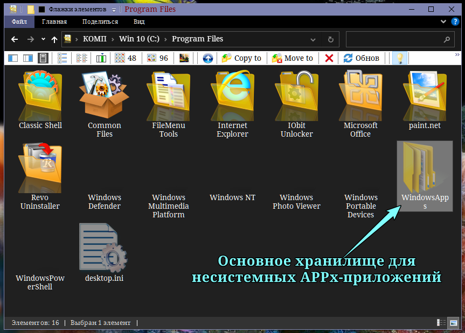
Task: Click Move to button
Action: (293, 58)
